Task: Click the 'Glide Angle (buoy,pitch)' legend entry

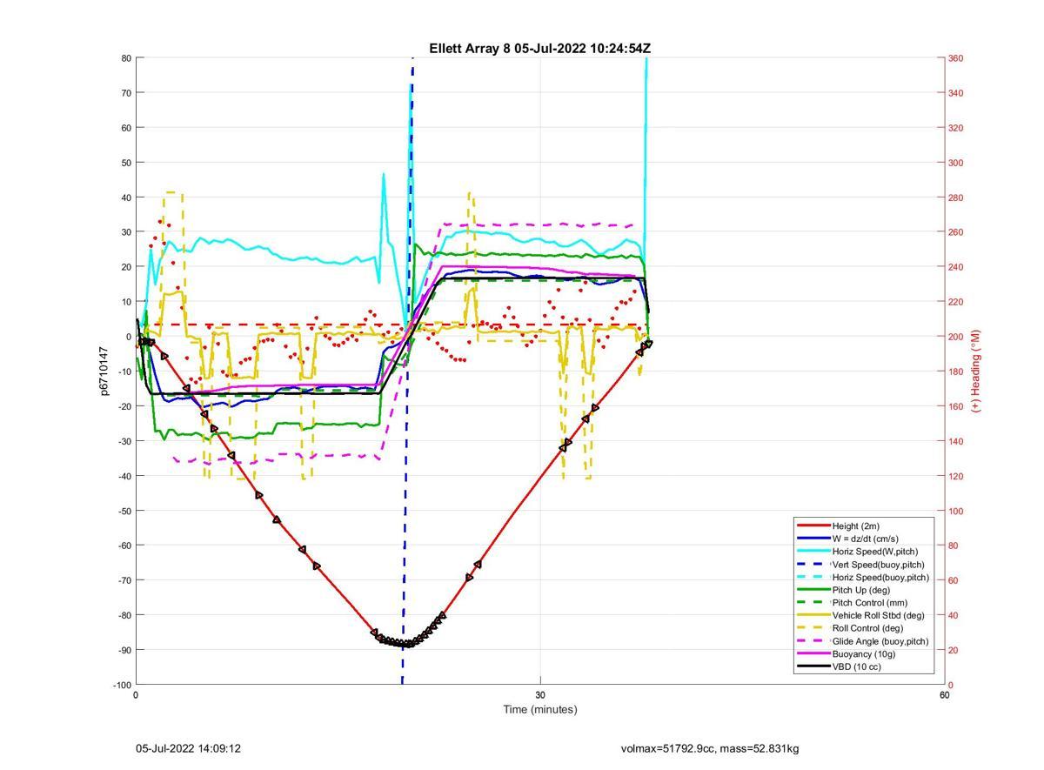Action: point(880,641)
